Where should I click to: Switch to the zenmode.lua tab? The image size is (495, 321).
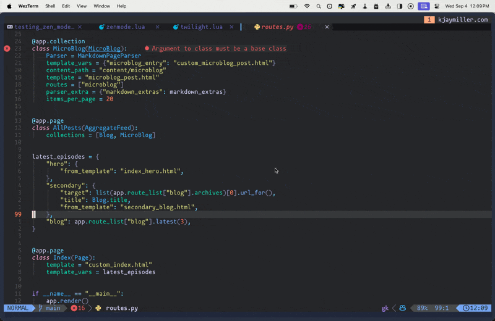pos(126,27)
